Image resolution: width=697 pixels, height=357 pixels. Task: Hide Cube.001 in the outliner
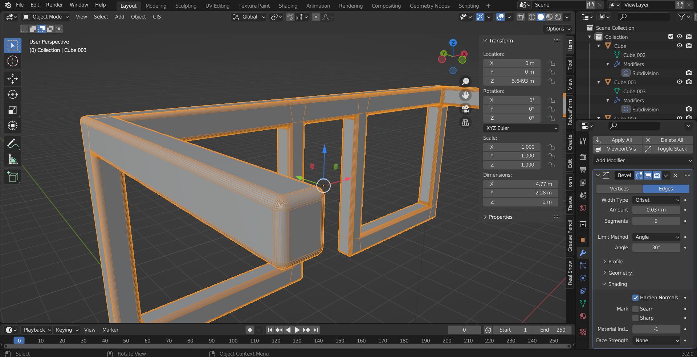point(679,82)
